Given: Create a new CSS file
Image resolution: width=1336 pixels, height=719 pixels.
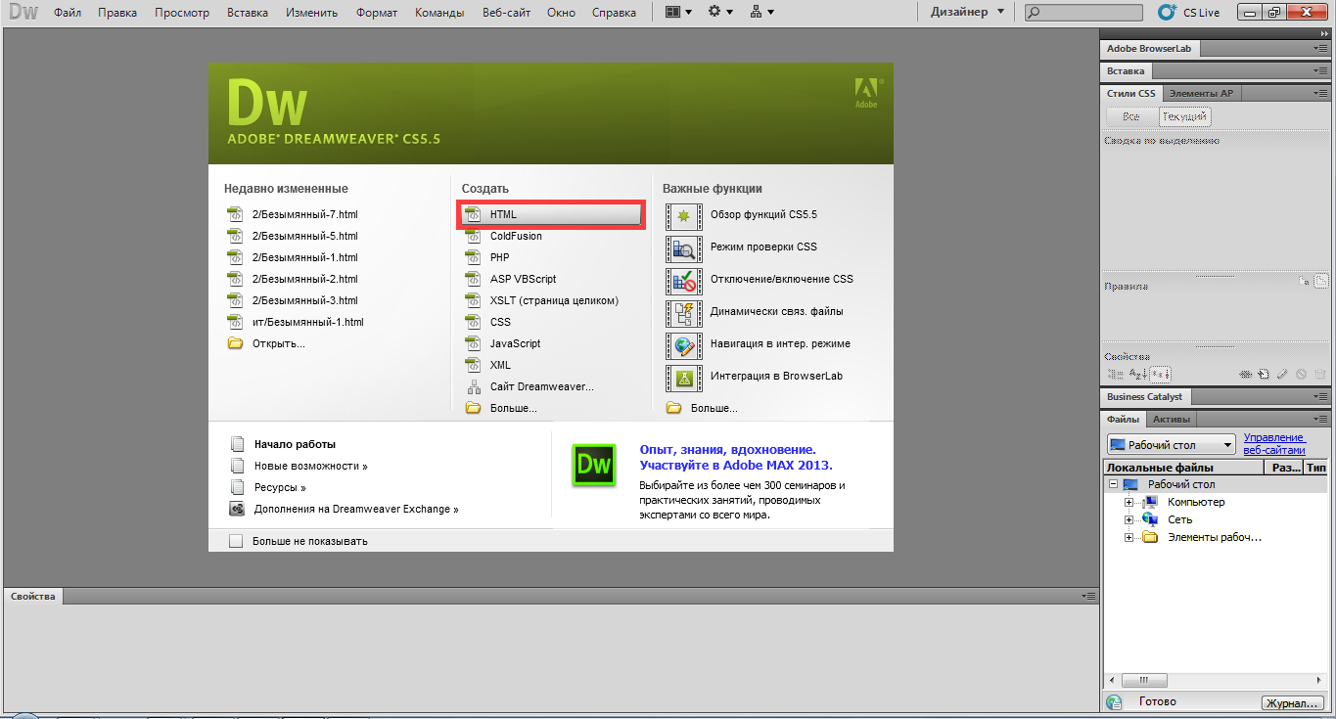Looking at the screenshot, I should tap(487, 322).
